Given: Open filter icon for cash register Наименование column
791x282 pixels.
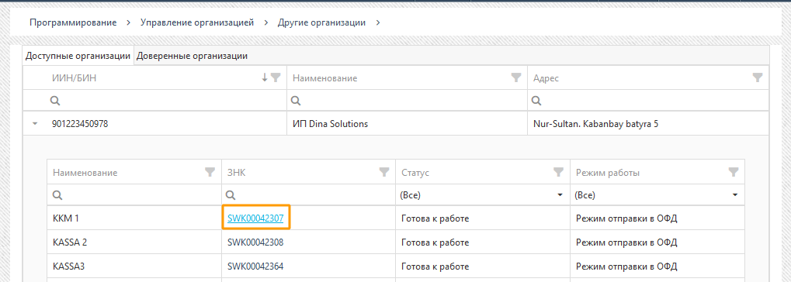Looking at the screenshot, I should point(210,172).
